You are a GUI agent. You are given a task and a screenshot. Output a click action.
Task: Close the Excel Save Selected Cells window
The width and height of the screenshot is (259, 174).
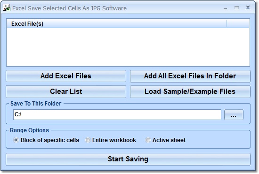pos(248,8)
